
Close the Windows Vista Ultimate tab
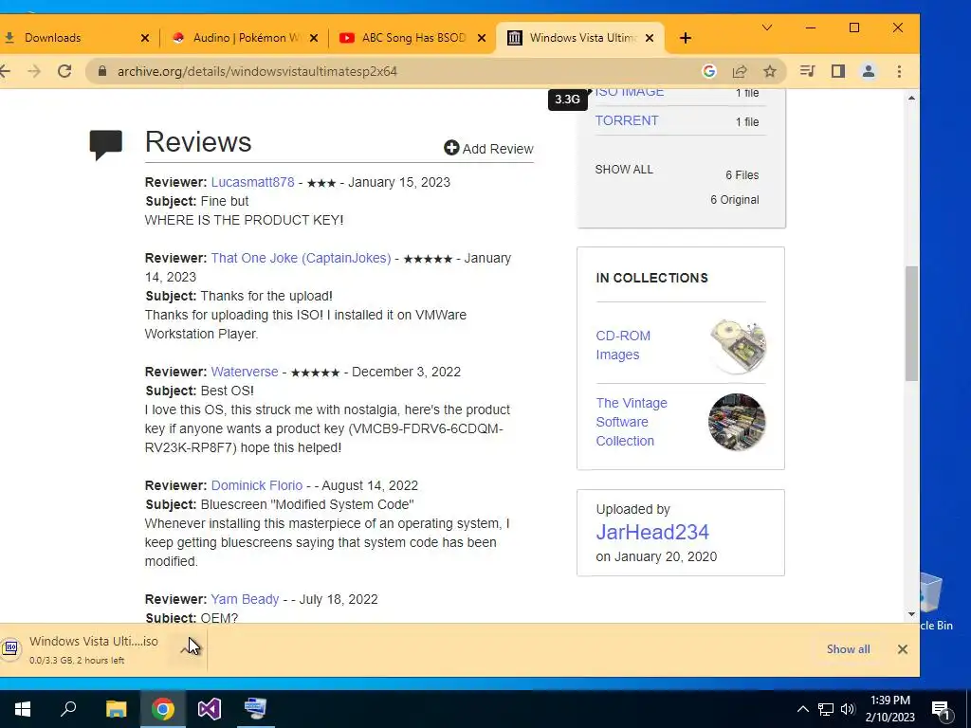[x=650, y=38]
